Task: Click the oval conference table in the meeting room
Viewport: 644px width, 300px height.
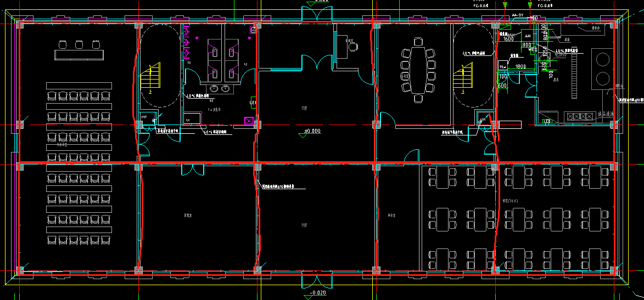Action: point(418,70)
